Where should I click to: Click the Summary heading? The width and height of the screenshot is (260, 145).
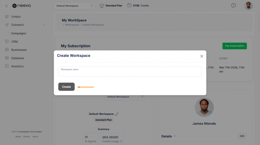click(x=104, y=129)
